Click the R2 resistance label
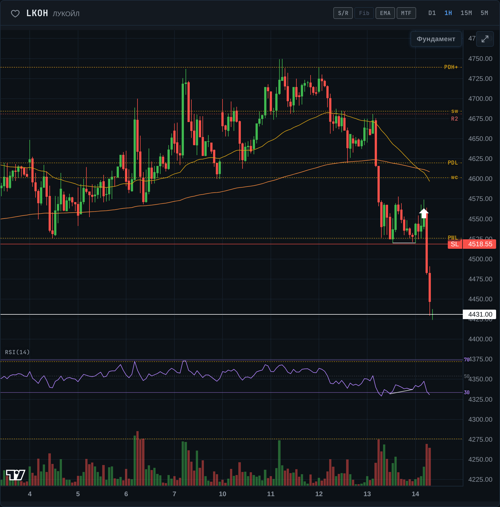The width and height of the screenshot is (500, 507). click(454, 119)
